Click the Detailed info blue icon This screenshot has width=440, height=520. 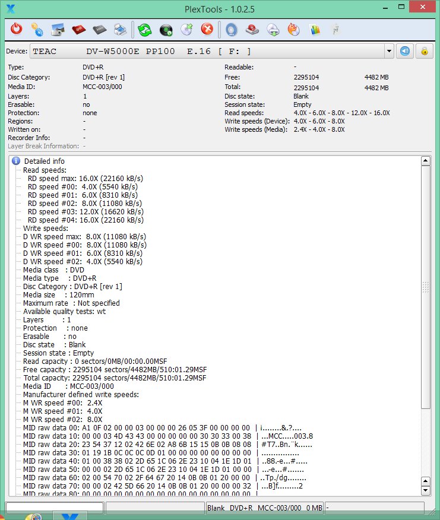(16, 161)
